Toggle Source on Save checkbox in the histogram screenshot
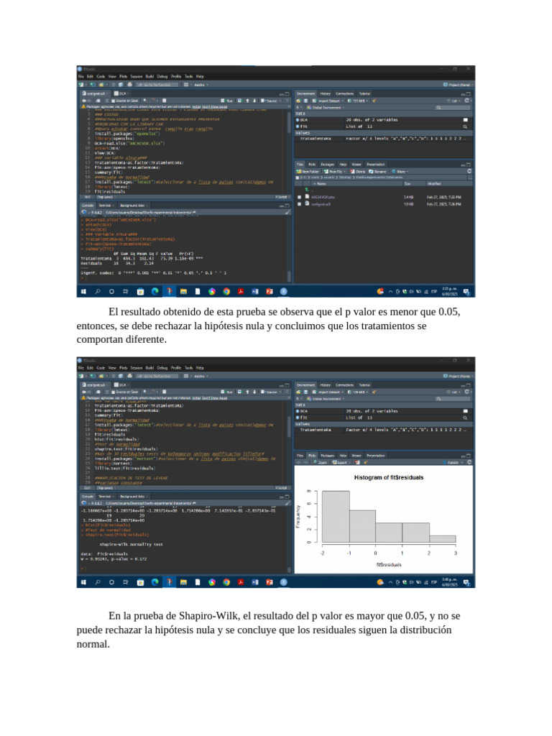The image size is (552, 736). (x=114, y=392)
